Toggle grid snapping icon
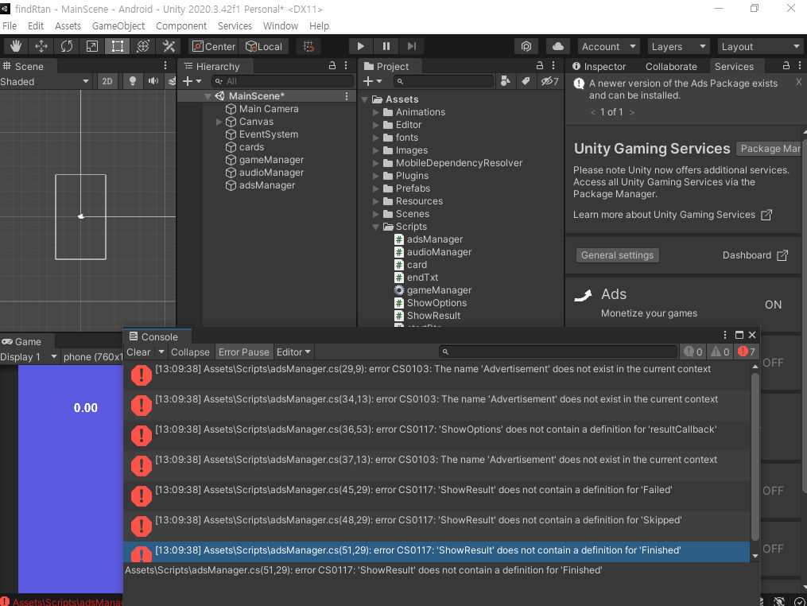The image size is (807, 606). [x=308, y=46]
